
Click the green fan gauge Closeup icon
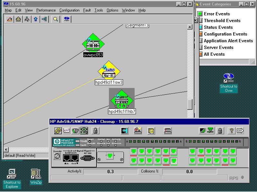[75, 131]
